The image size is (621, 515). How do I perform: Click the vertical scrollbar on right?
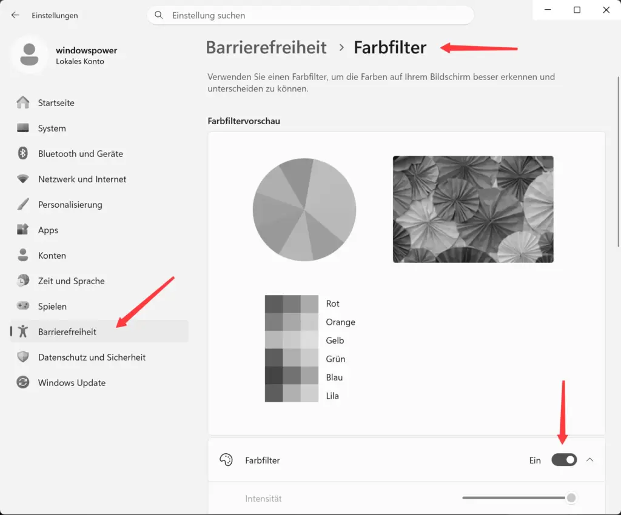(618, 161)
